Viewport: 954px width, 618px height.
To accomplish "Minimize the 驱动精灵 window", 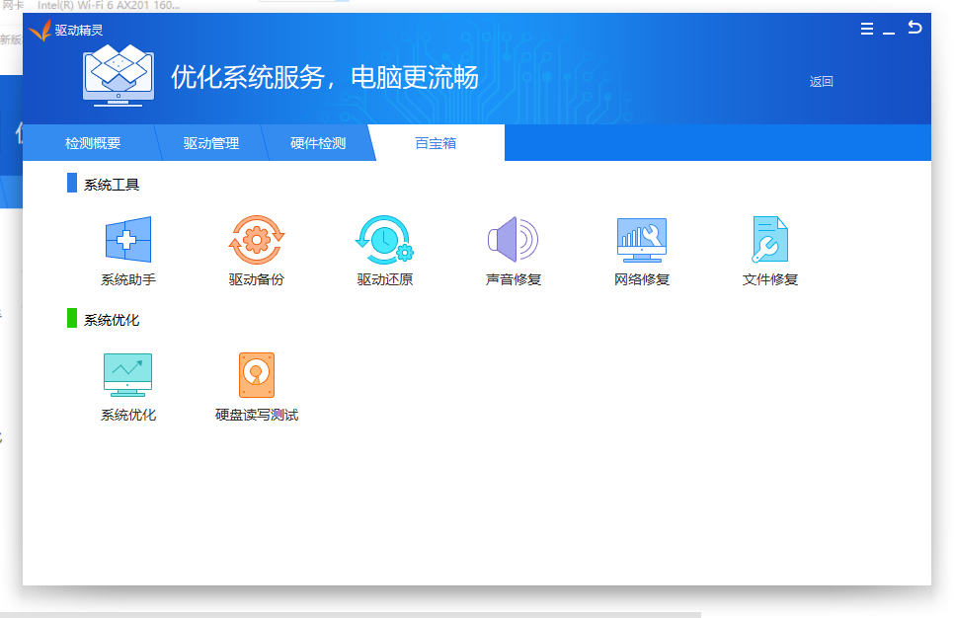I will point(889,31).
